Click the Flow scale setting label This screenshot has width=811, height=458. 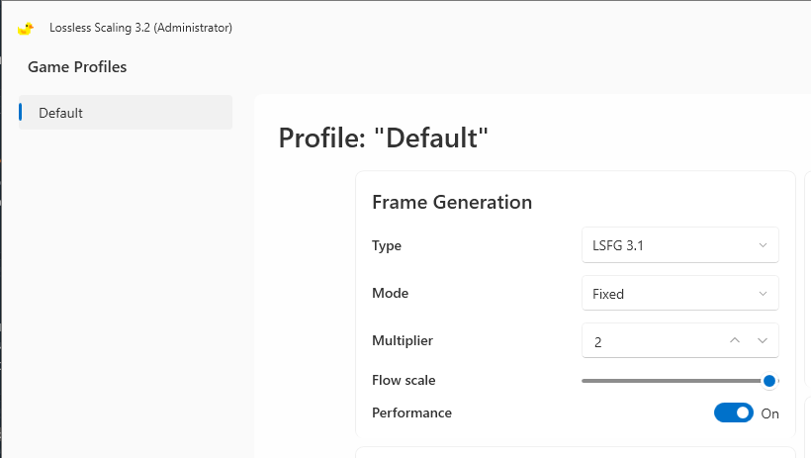[x=404, y=380]
